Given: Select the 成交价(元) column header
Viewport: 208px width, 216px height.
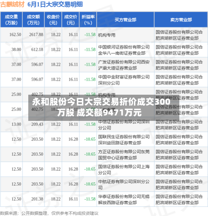Looking at the screenshot, I should 71,20.
